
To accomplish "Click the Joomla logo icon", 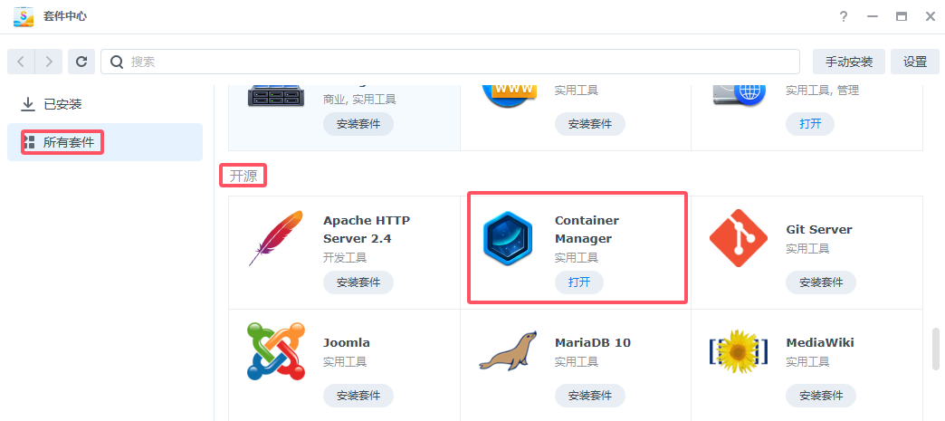I will [276, 351].
